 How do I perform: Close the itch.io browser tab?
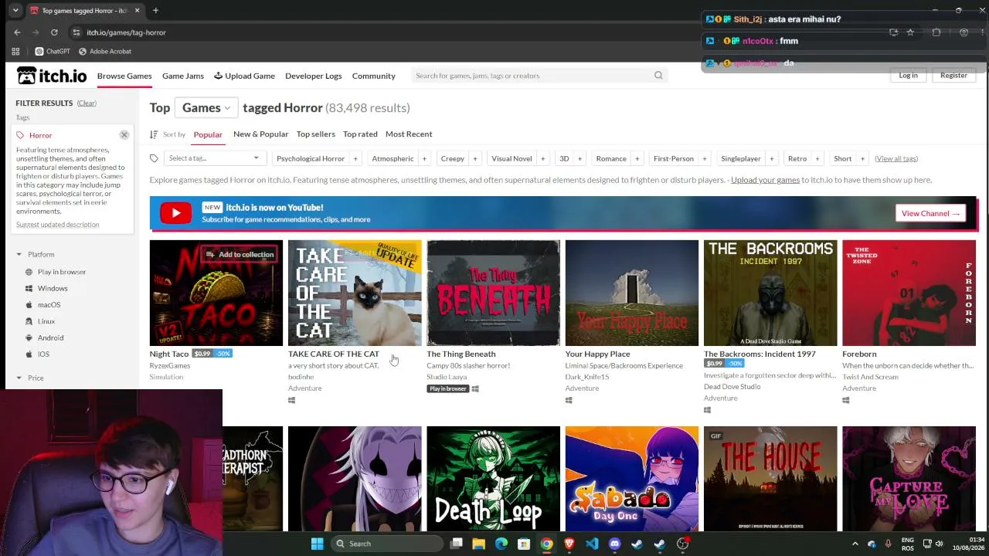coord(138,11)
